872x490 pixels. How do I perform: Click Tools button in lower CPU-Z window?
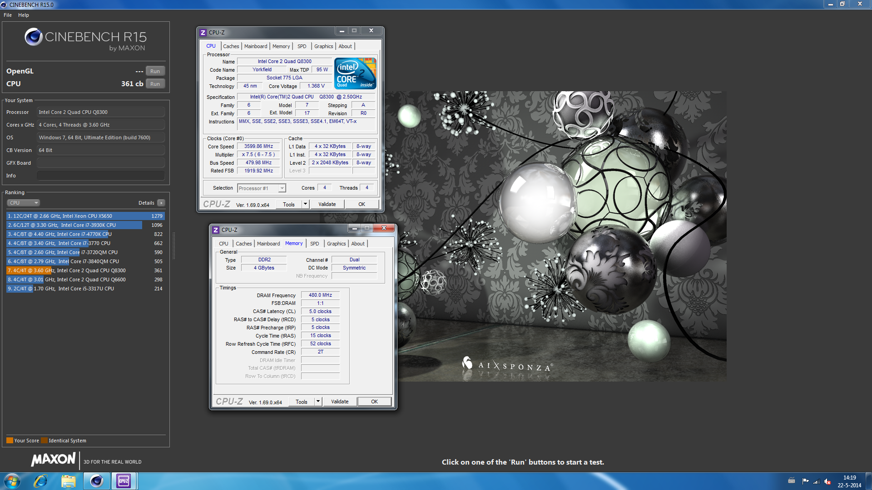[x=302, y=402]
